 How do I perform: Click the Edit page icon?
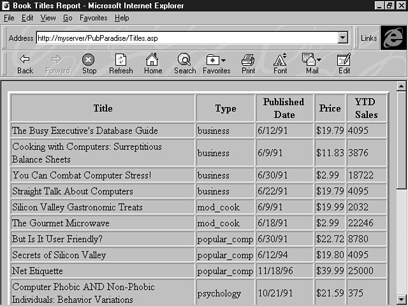point(344,63)
